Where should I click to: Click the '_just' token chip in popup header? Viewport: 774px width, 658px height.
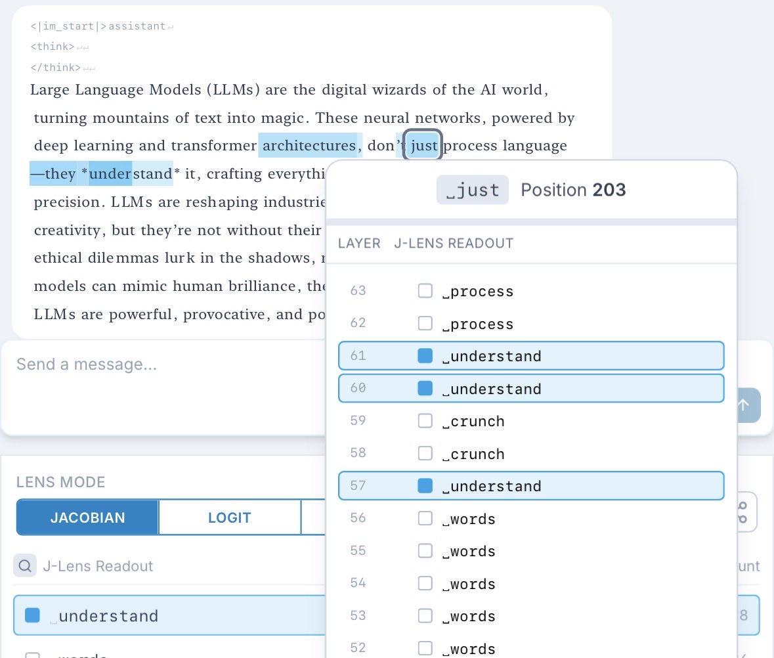click(473, 190)
